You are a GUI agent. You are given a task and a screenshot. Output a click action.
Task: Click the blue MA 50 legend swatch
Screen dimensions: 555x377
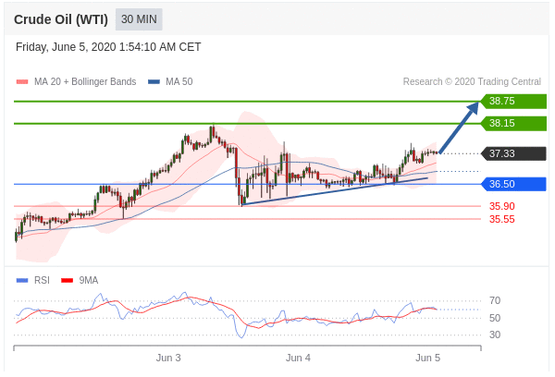[154, 82]
